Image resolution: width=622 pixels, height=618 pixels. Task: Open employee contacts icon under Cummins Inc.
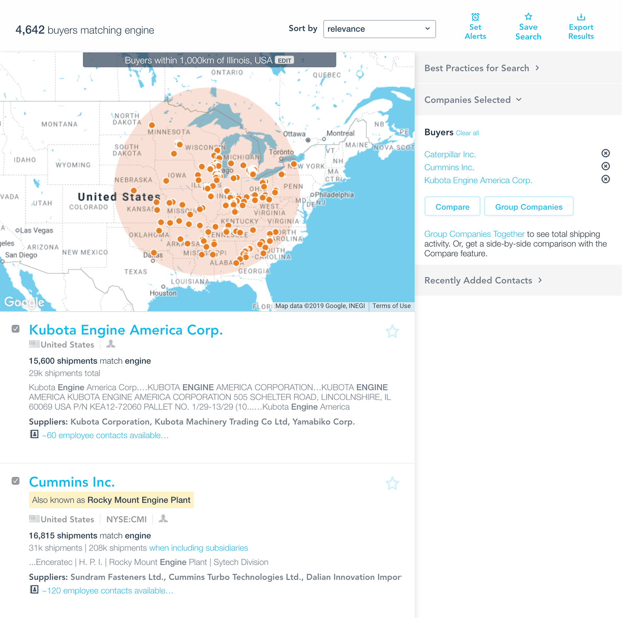(x=34, y=589)
